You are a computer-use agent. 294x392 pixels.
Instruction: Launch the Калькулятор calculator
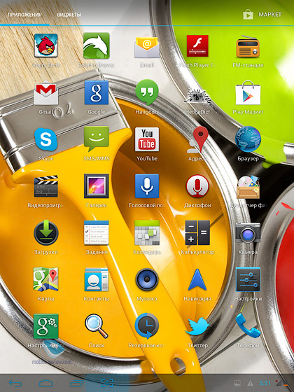[197, 233]
